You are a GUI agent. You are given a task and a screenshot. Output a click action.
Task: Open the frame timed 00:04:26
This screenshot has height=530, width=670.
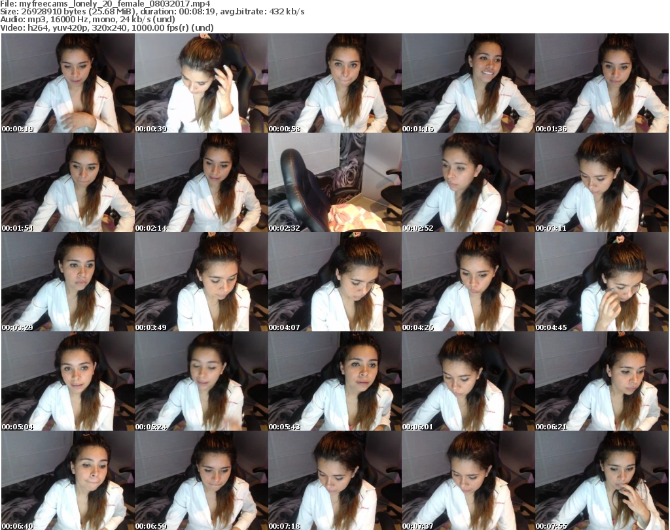(468, 282)
